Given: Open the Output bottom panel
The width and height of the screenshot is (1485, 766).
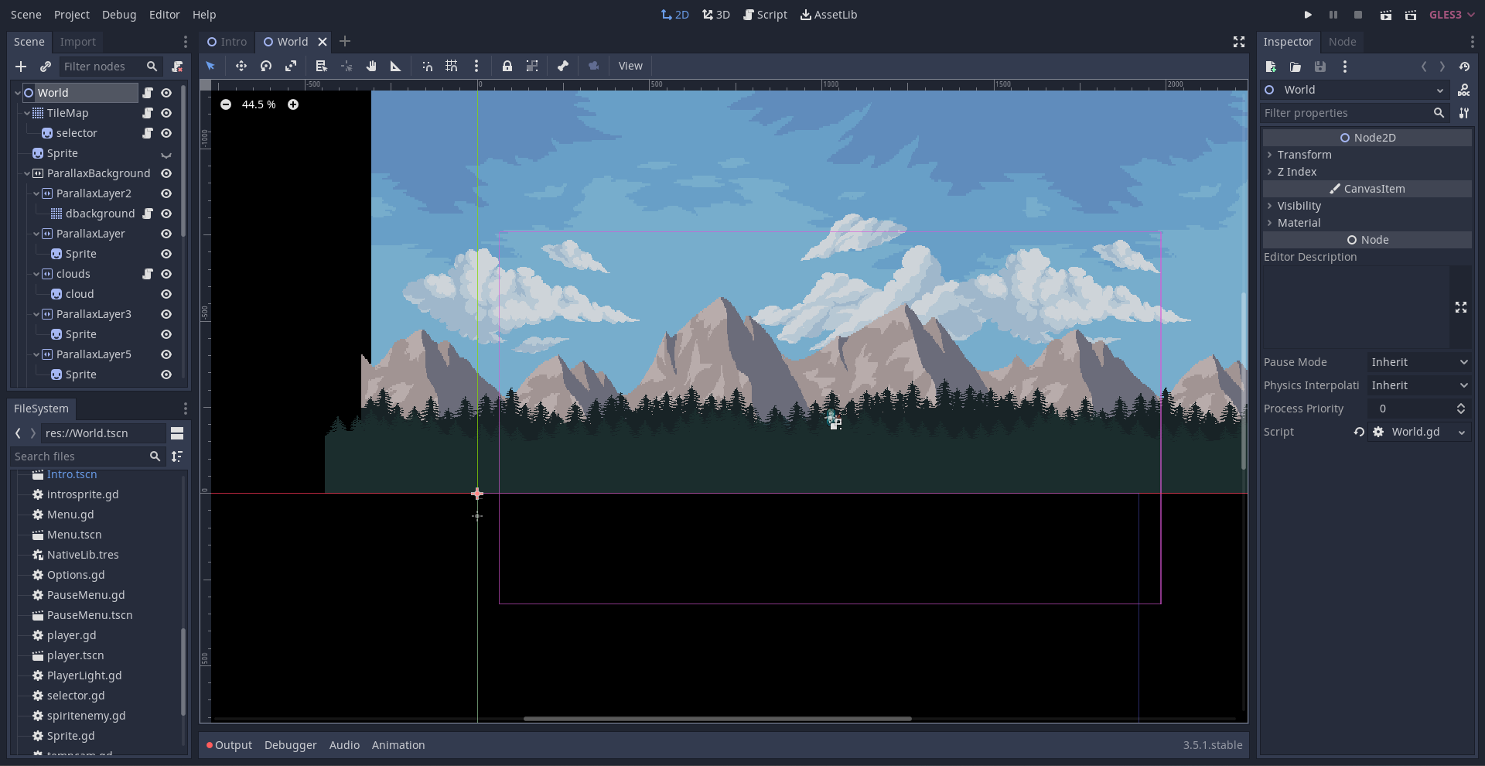Looking at the screenshot, I should click(x=230, y=745).
